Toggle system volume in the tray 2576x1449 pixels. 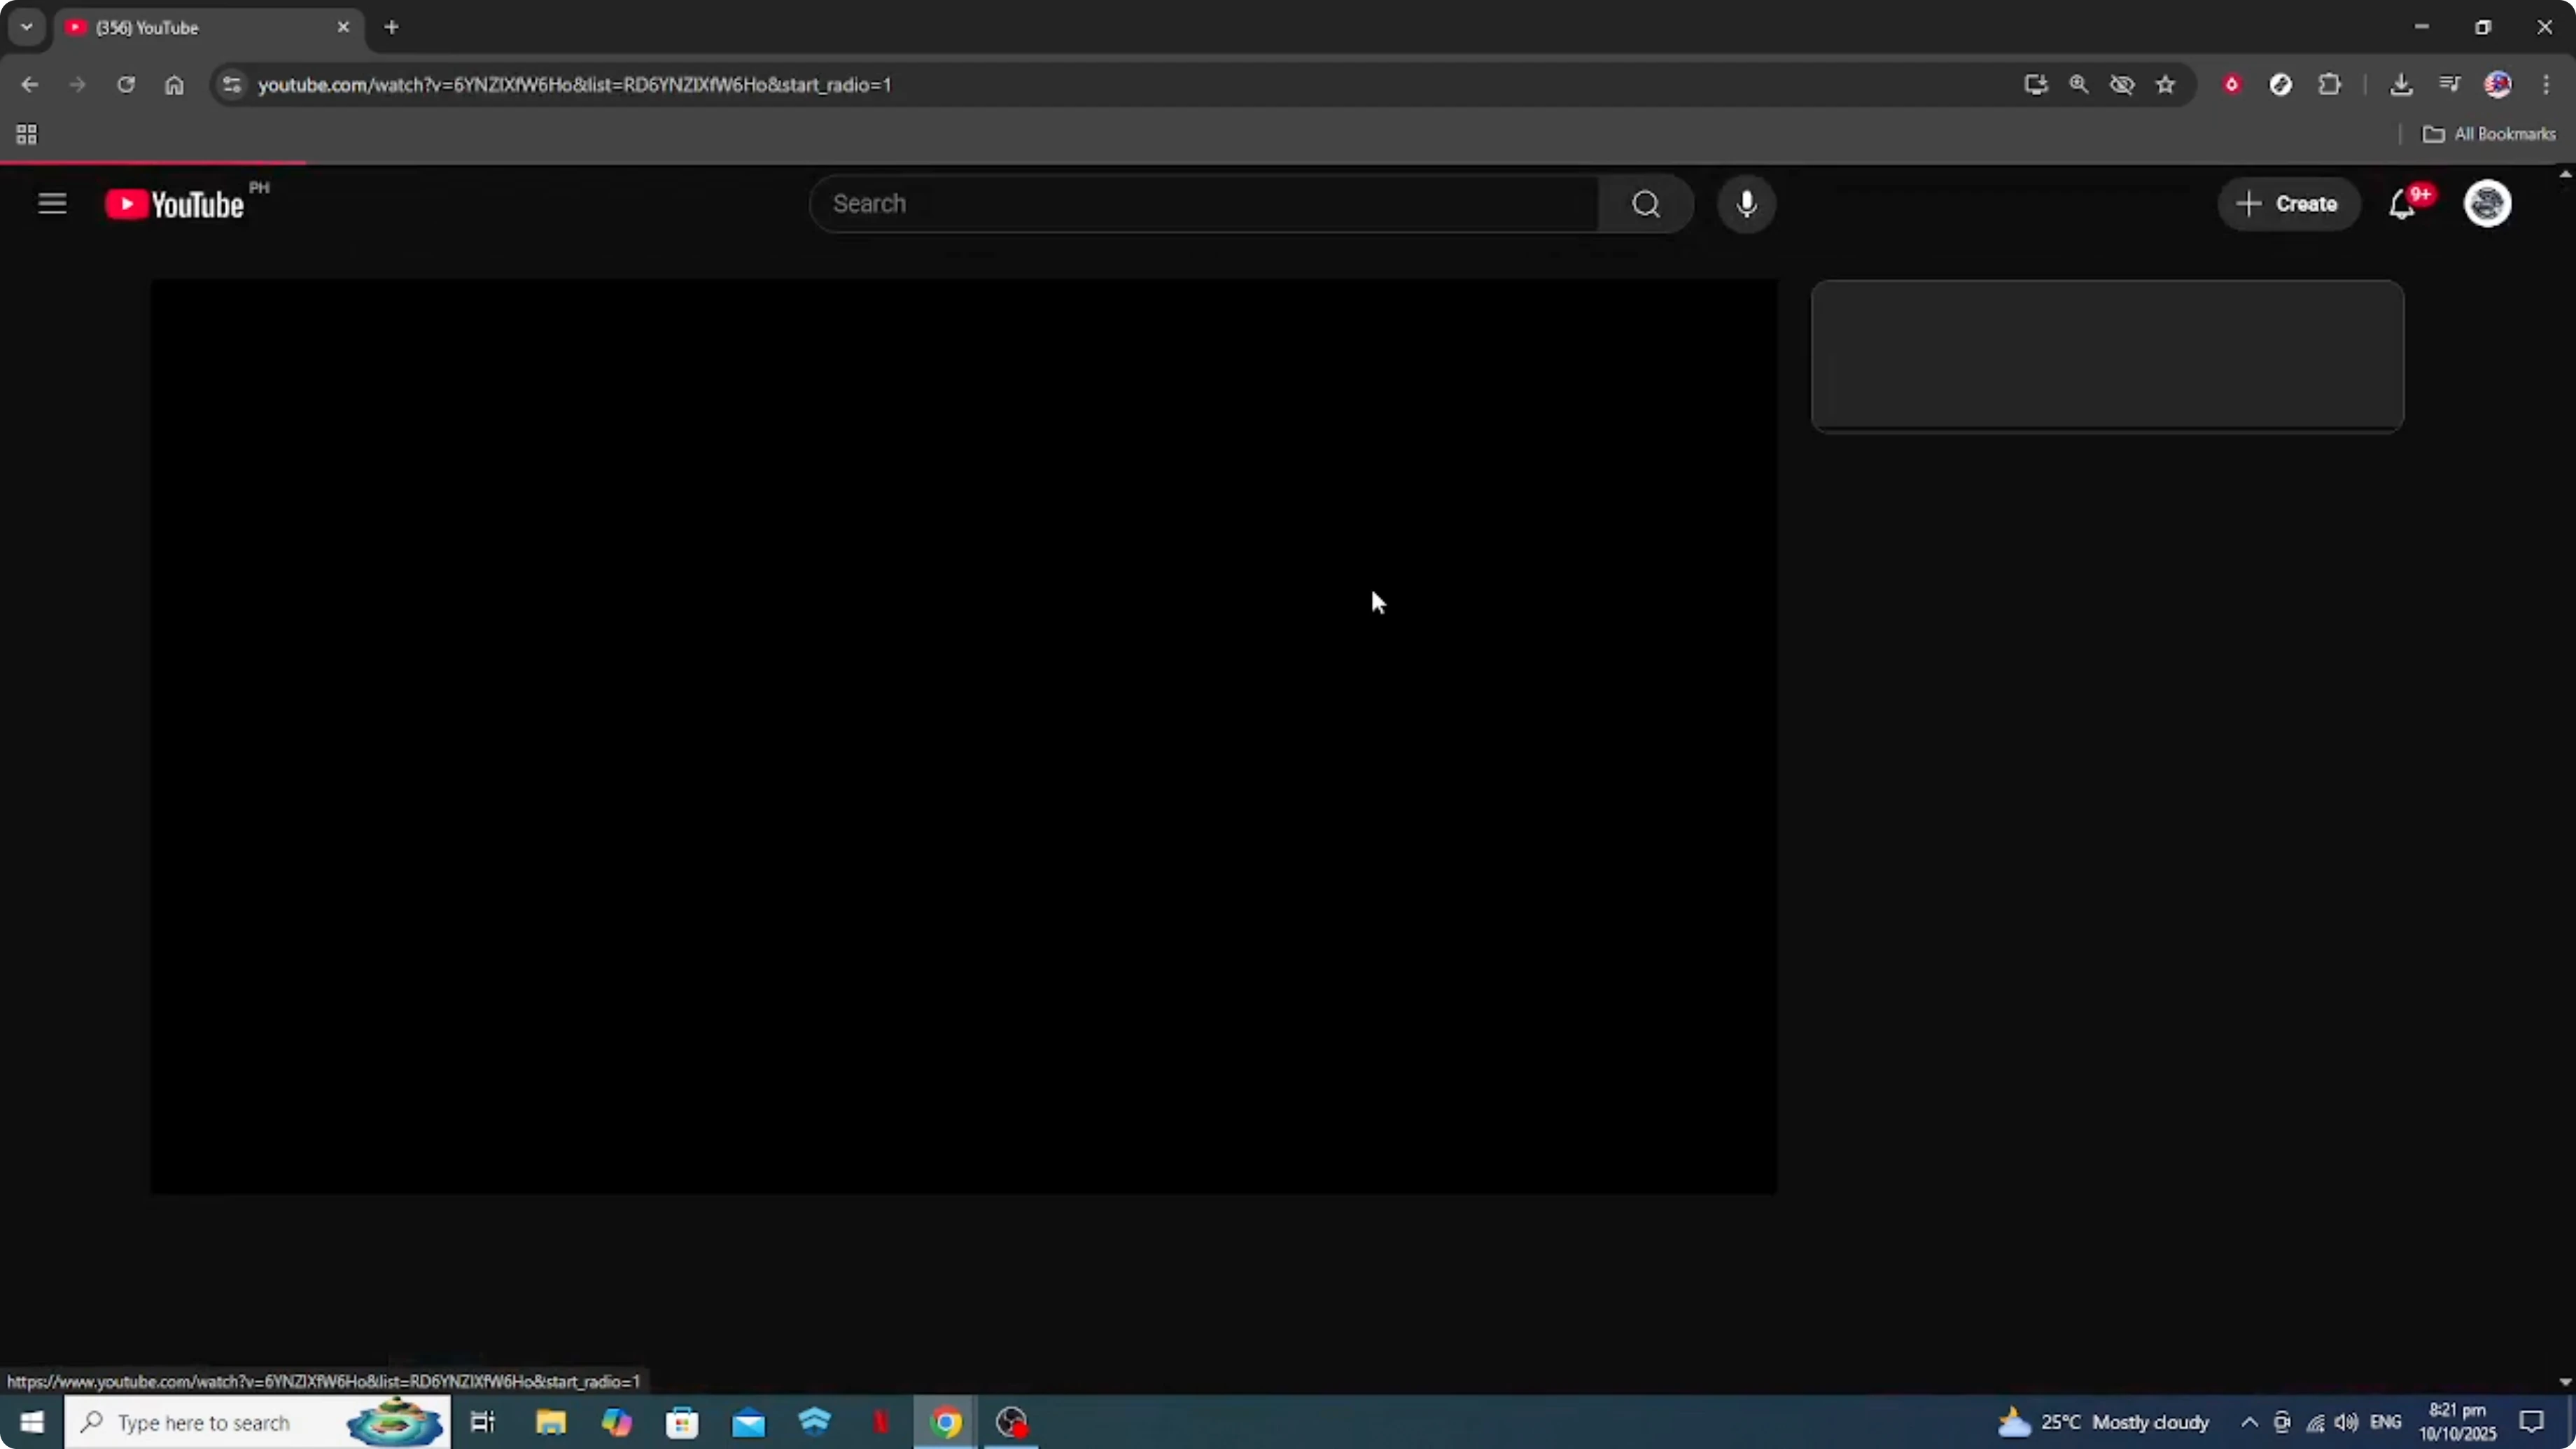[2348, 1422]
